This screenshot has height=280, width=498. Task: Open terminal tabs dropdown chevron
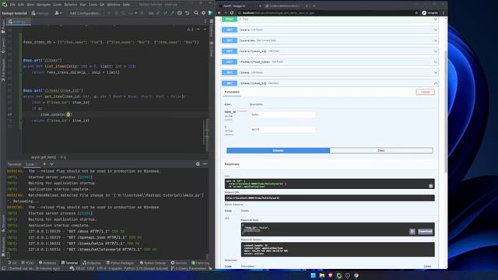pyautogui.click(x=51, y=164)
